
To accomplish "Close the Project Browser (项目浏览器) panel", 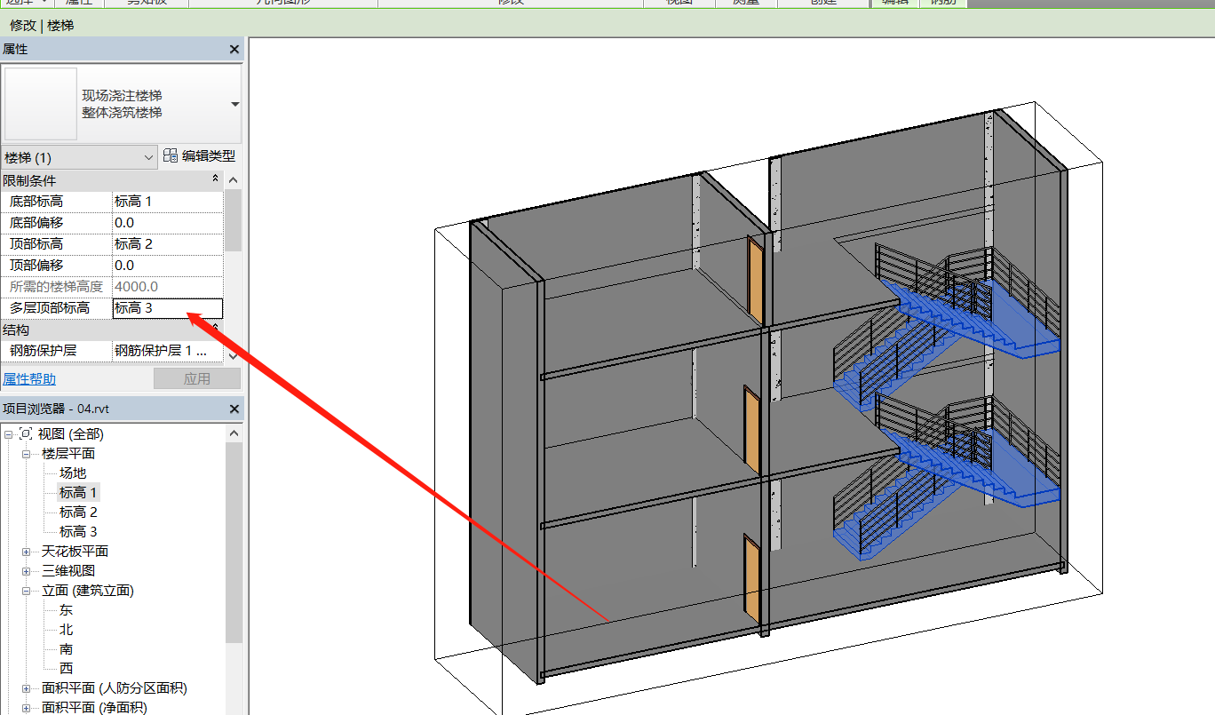I will (234, 409).
